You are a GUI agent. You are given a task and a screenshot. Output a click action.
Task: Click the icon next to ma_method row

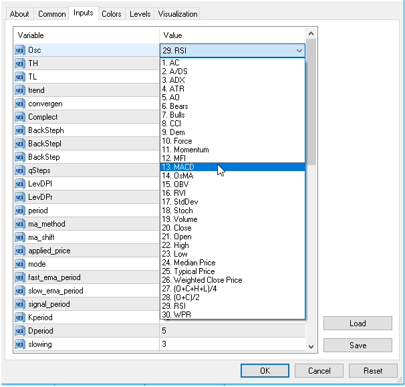point(19,224)
